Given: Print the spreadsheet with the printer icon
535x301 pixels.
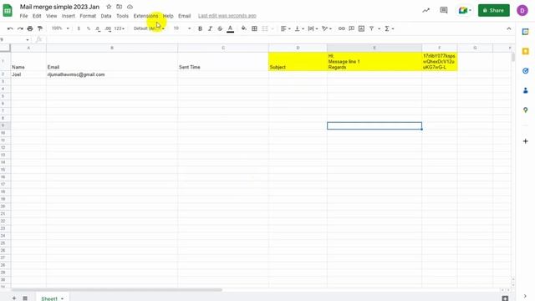Looking at the screenshot, I should point(30,28).
